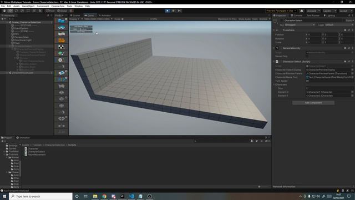Viewport: 355px width, 200px height.
Task: Toggle Maximize On Play
Action: point(227,19)
